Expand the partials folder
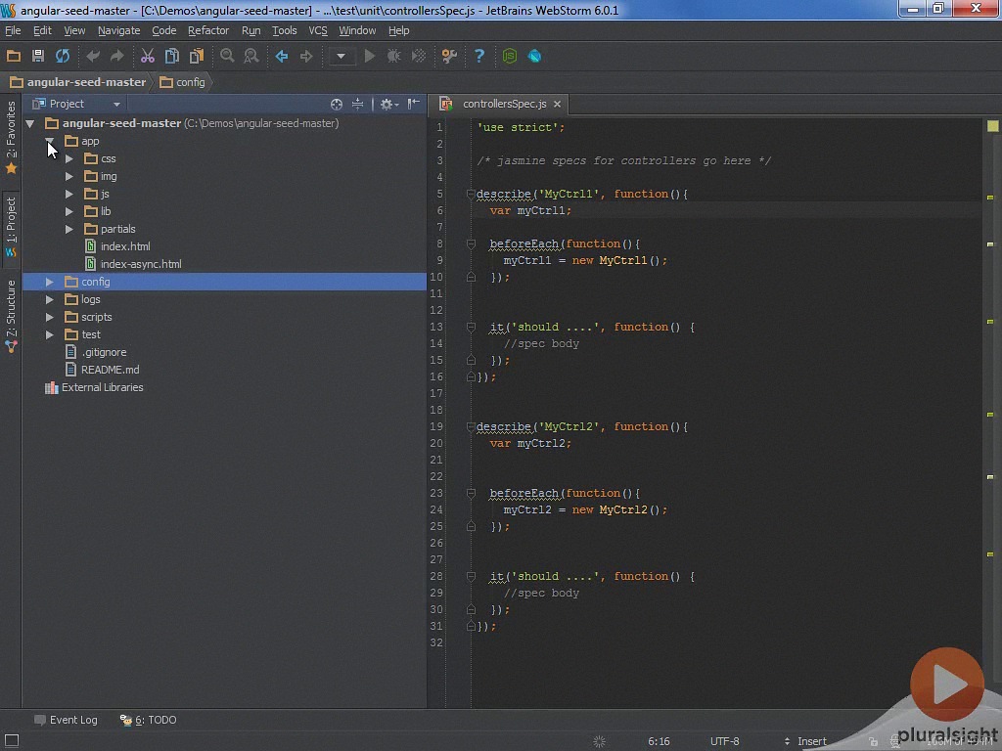This screenshot has height=751, width=1002. click(x=69, y=229)
